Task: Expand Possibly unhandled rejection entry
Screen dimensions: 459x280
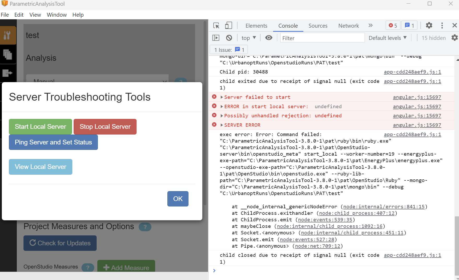Action: (222, 115)
